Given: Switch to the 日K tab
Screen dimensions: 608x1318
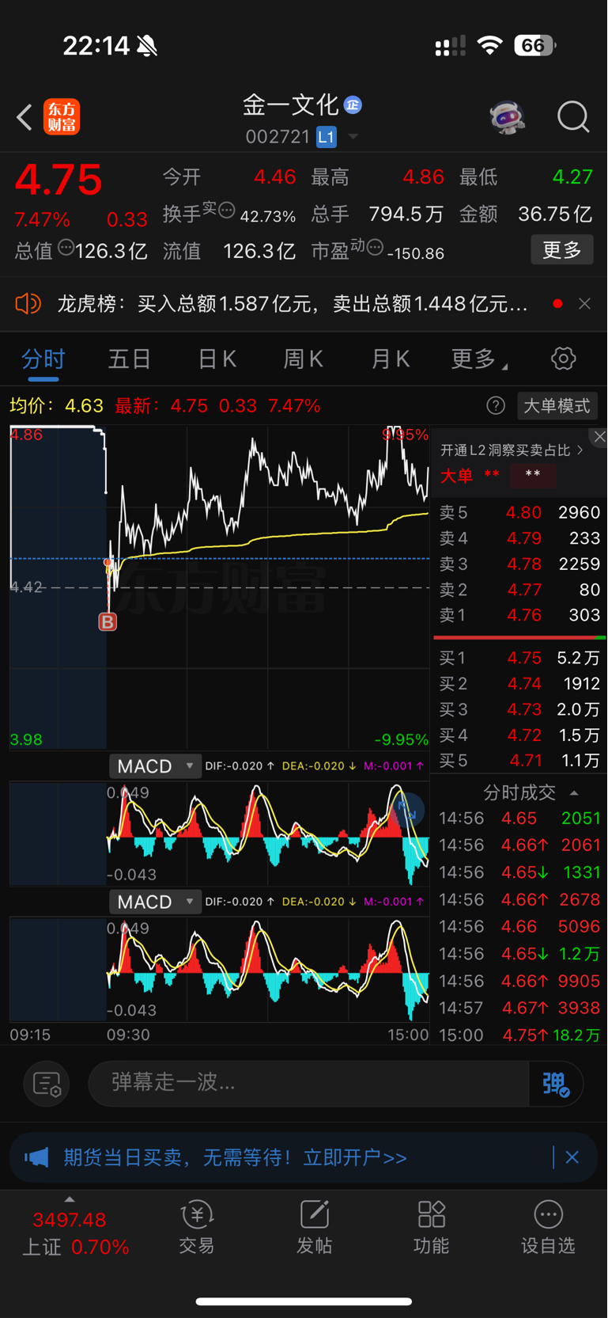Looking at the screenshot, I should point(217,359).
